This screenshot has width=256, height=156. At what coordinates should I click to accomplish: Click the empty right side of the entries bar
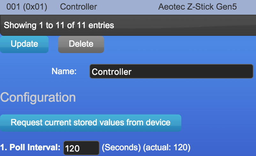[x=192, y=25]
